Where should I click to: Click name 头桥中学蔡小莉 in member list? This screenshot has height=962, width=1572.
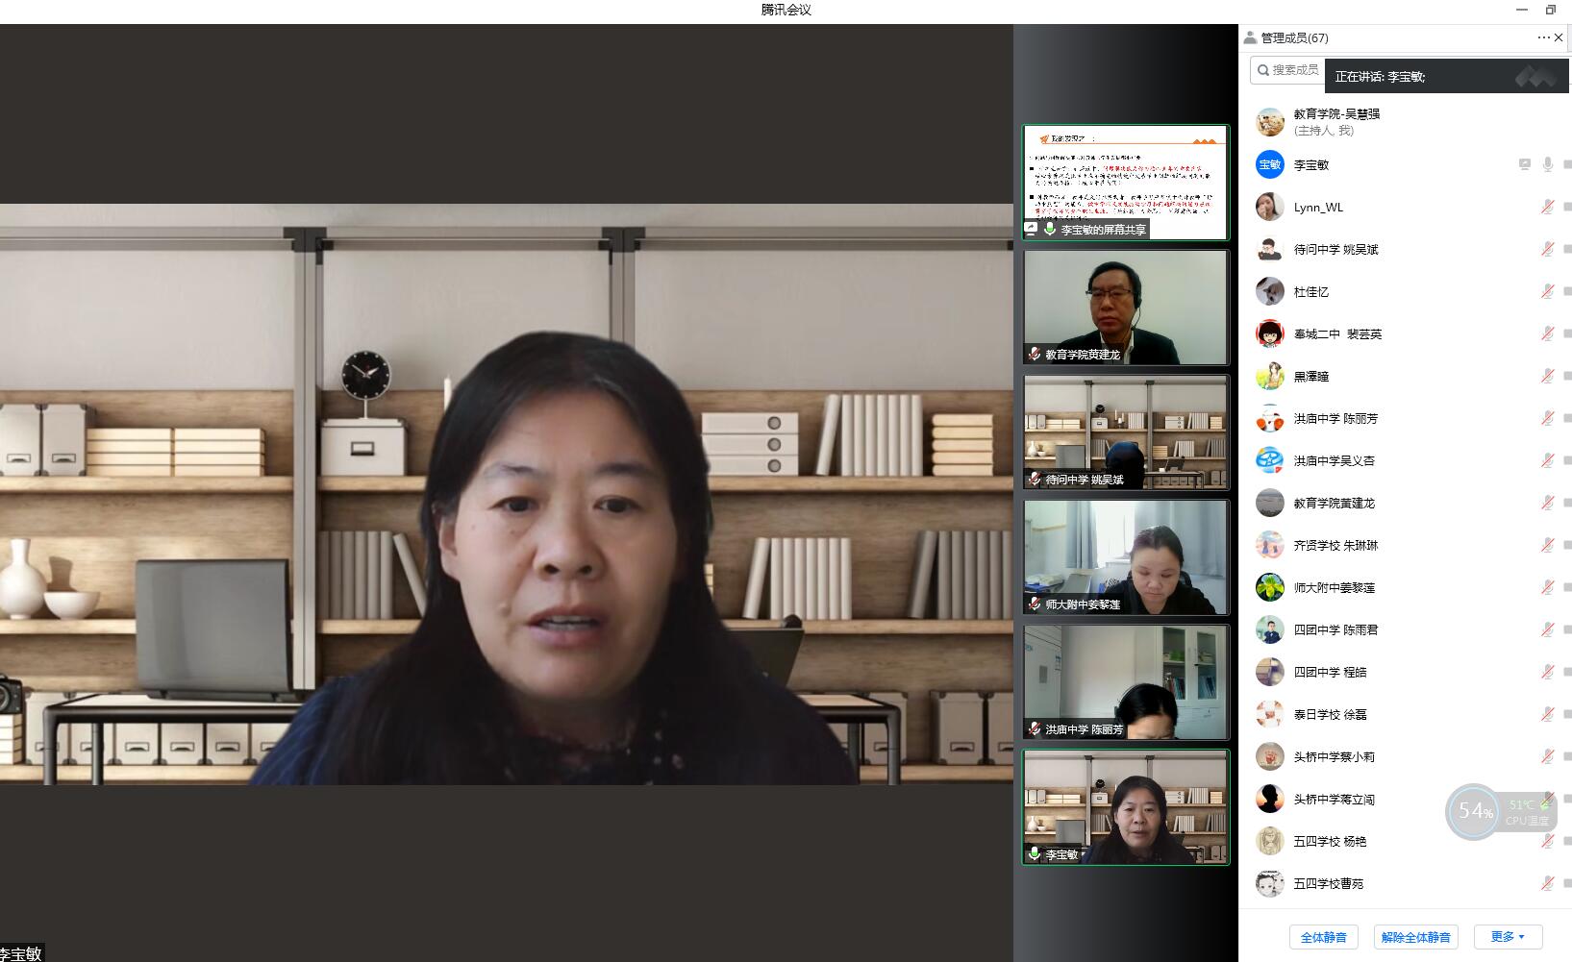1335,756
